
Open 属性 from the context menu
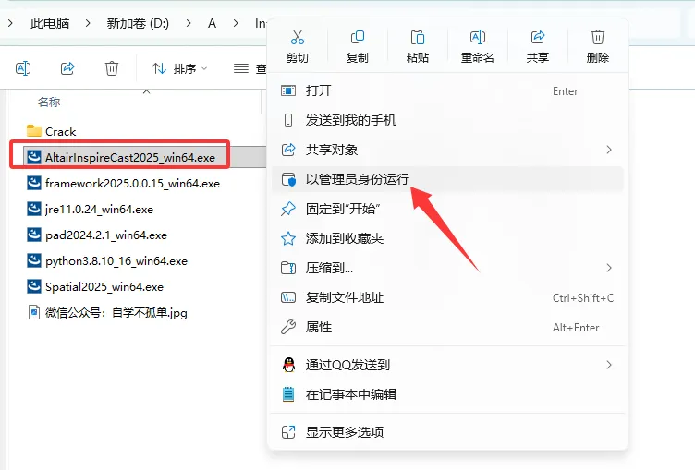[x=447, y=327]
